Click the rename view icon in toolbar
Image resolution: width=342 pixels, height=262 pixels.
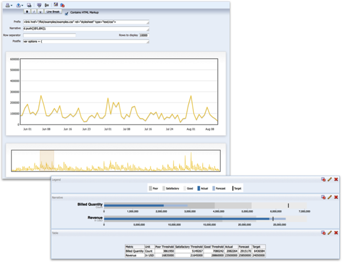tap(47, 5)
